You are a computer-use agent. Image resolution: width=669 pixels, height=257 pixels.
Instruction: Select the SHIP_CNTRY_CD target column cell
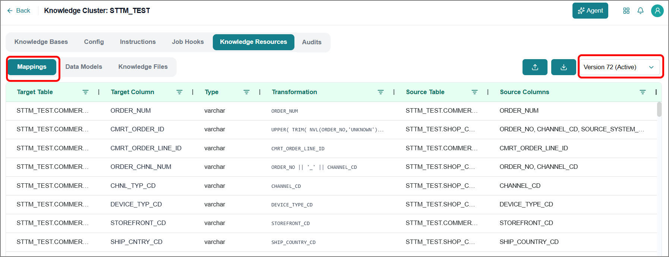click(136, 242)
